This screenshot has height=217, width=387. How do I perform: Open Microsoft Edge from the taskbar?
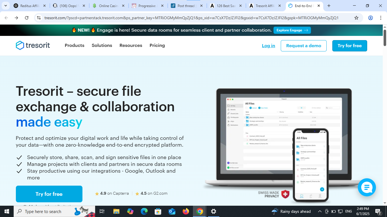coord(144,211)
